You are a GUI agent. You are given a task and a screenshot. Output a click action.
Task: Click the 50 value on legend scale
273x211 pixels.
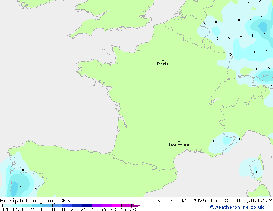pos(133,210)
